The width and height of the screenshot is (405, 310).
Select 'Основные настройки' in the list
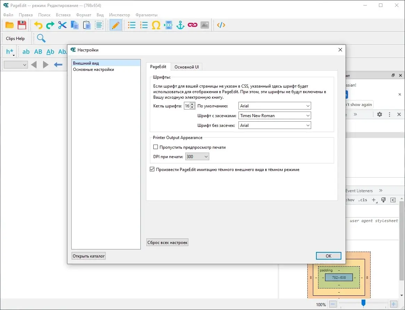tap(106, 70)
